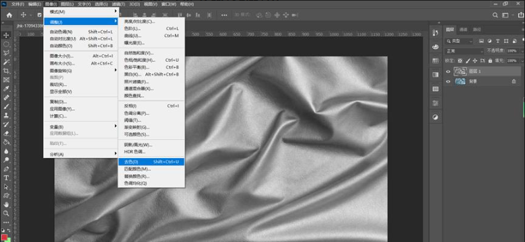Image resolution: width=525 pixels, height=242 pixels.
Task: Toggle lock image pixels brush icon
Action: click(x=467, y=61)
